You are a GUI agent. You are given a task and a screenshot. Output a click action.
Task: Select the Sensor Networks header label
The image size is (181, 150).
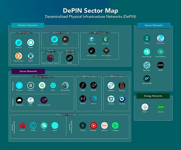coord(154,26)
